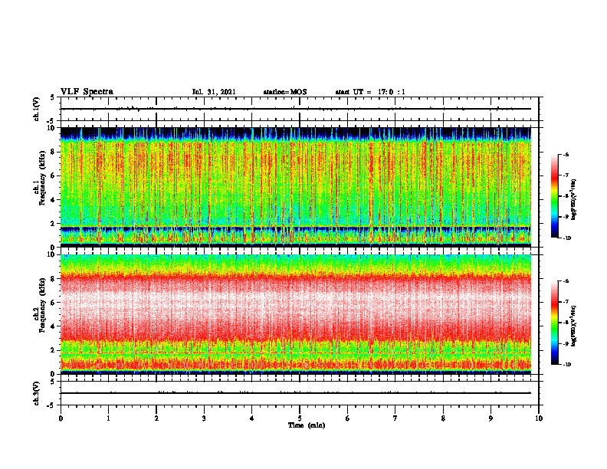607x469 pixels.
Task: Click the '-5' tick on the ch.3(V) axis
Action: pos(51,405)
